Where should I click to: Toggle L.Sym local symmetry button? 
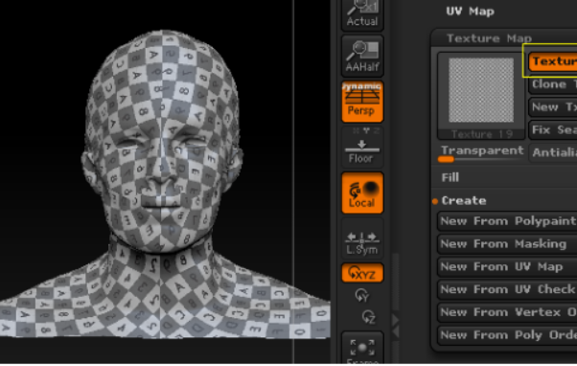pyautogui.click(x=362, y=238)
